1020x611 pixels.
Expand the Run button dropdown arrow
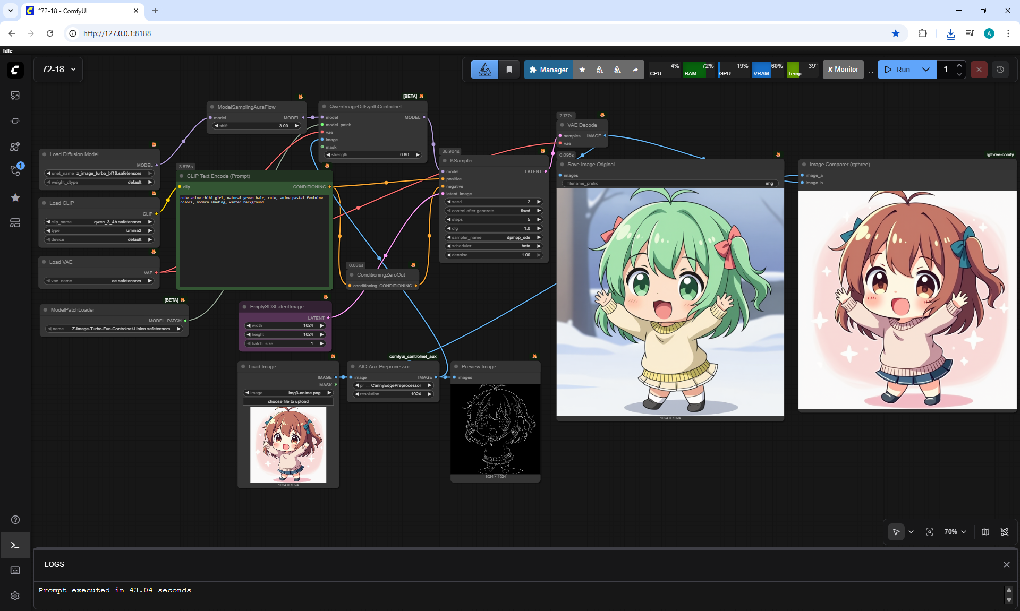(x=926, y=70)
